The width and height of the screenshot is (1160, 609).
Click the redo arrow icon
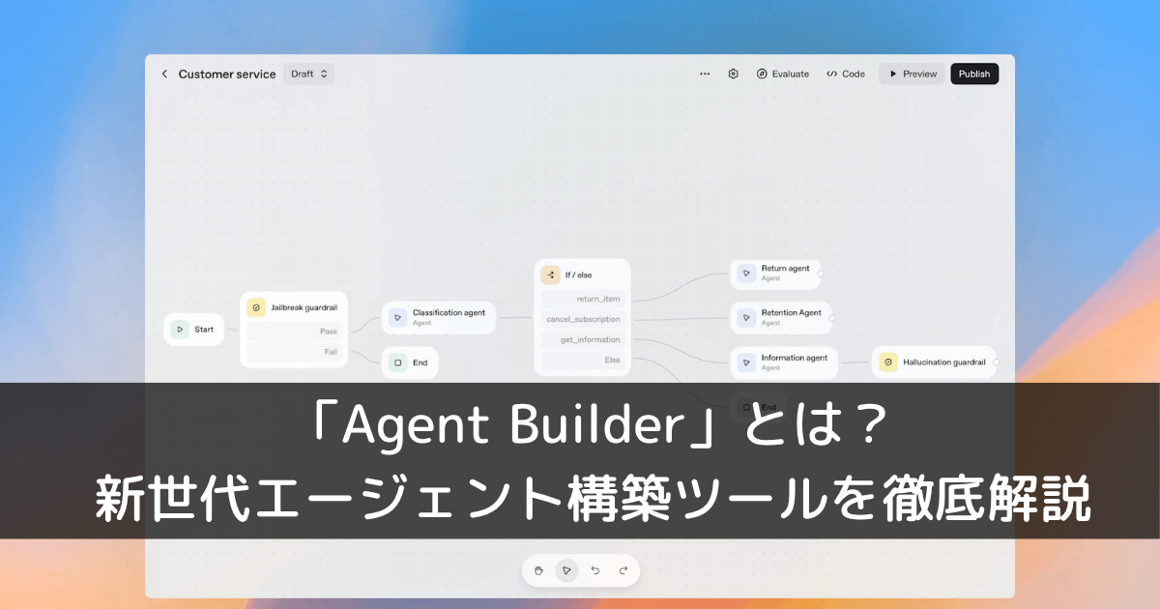coord(623,570)
